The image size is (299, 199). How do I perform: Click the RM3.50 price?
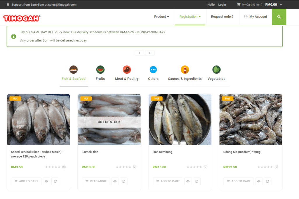click(x=17, y=167)
